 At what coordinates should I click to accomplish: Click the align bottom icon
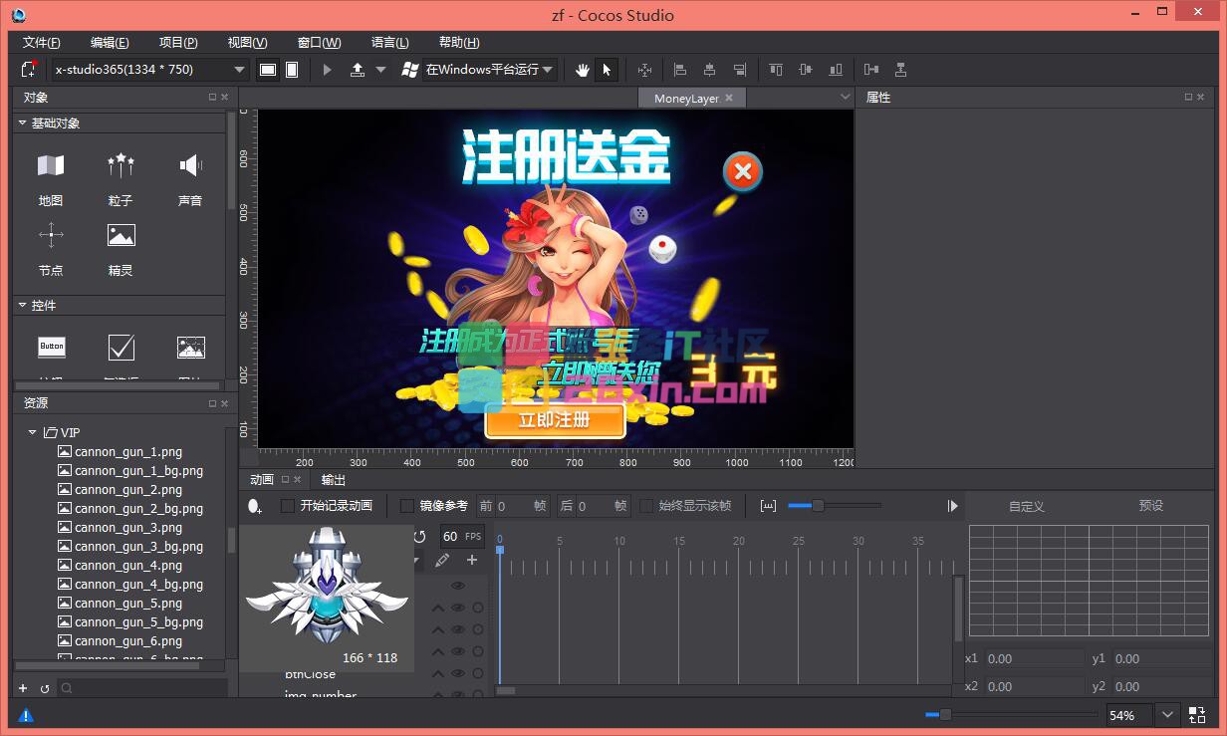(836, 70)
